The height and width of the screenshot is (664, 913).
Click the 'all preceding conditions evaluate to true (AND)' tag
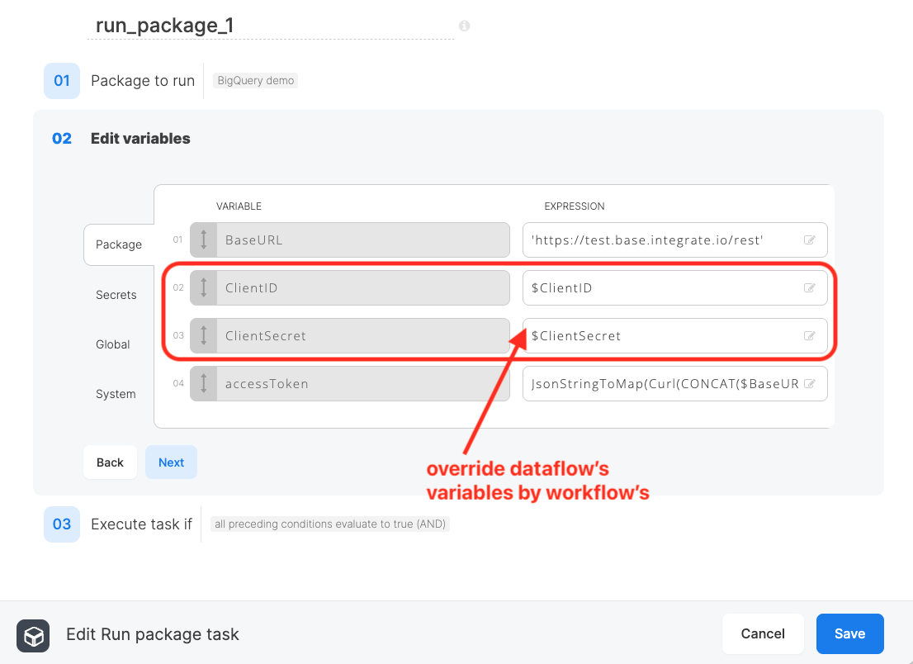coord(330,524)
